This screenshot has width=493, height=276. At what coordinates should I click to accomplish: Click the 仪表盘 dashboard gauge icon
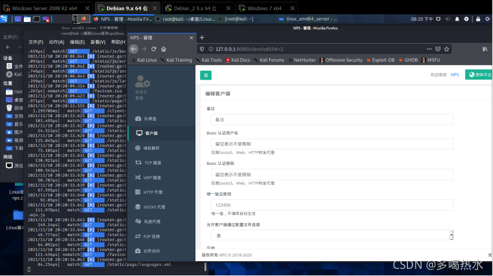click(138, 118)
